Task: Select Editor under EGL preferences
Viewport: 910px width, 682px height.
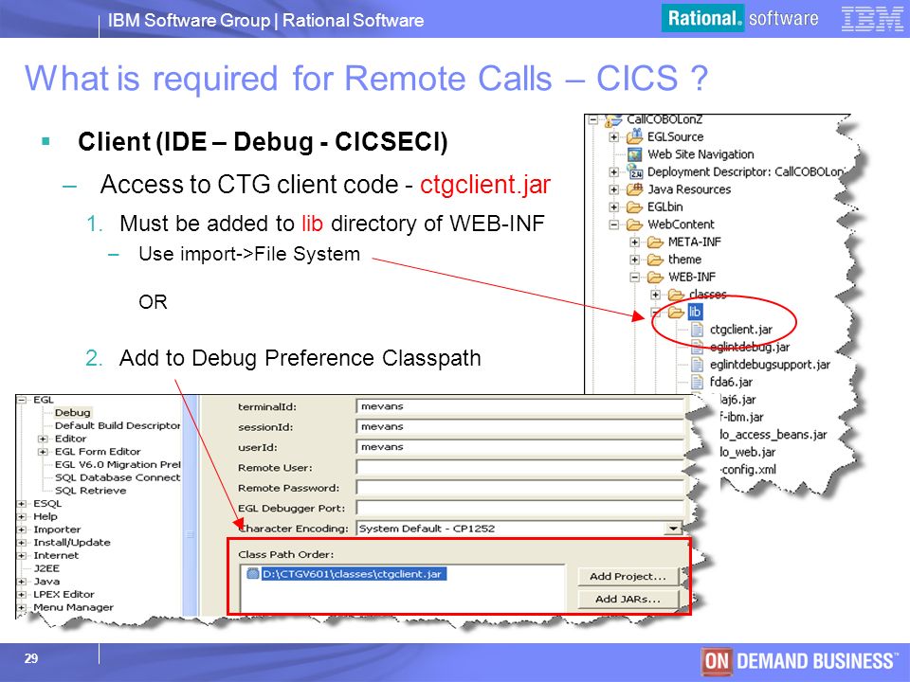Action: pyautogui.click(x=70, y=439)
